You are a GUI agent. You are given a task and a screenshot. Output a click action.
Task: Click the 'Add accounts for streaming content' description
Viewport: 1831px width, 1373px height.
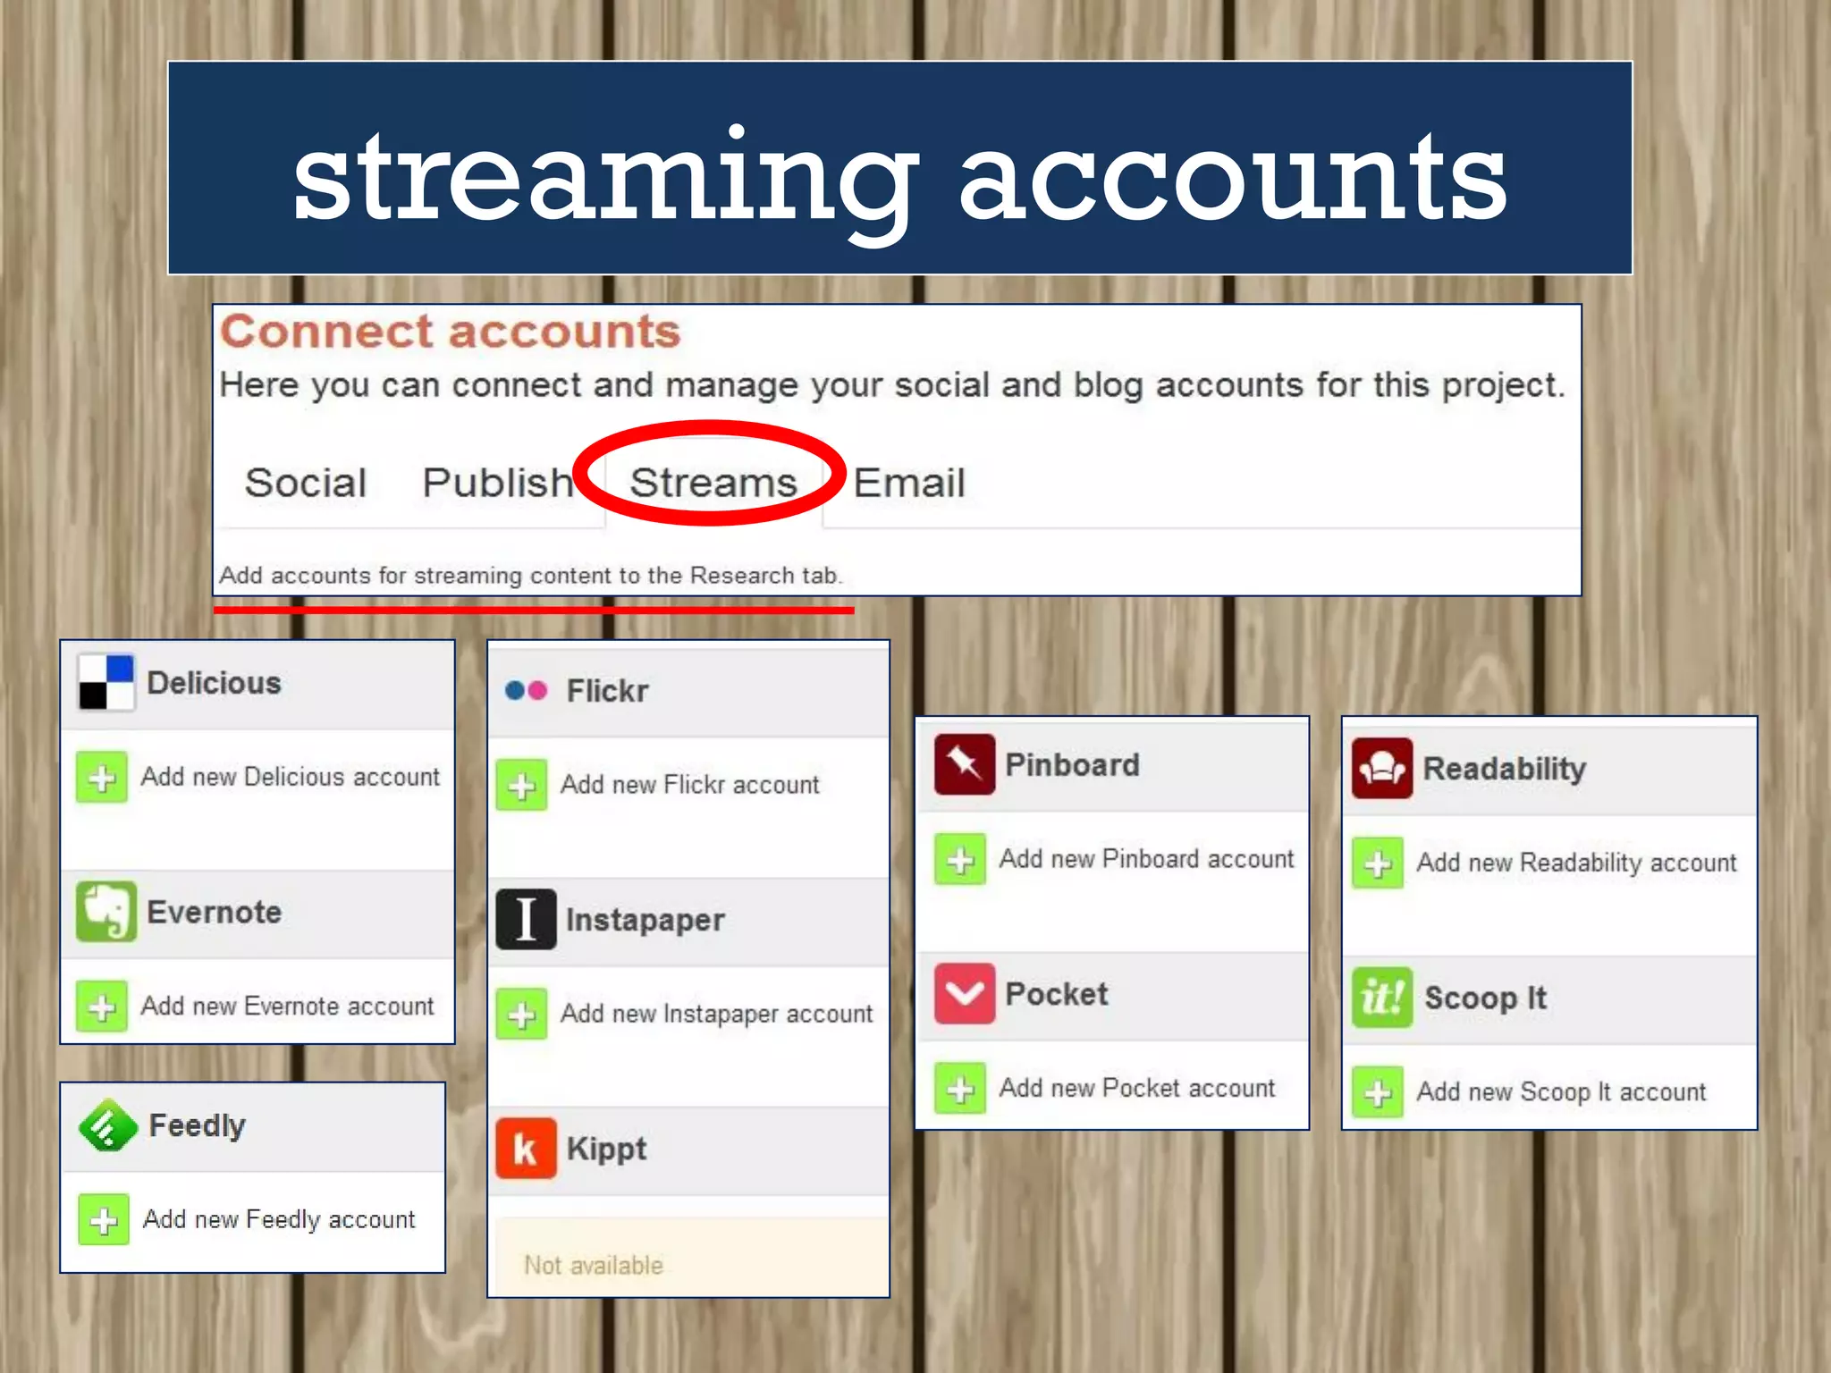click(531, 575)
